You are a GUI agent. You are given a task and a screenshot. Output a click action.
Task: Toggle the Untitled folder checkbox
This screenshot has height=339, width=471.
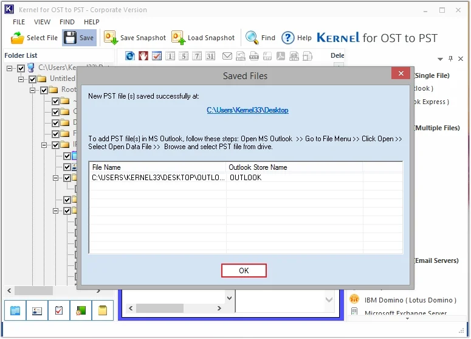(32, 79)
